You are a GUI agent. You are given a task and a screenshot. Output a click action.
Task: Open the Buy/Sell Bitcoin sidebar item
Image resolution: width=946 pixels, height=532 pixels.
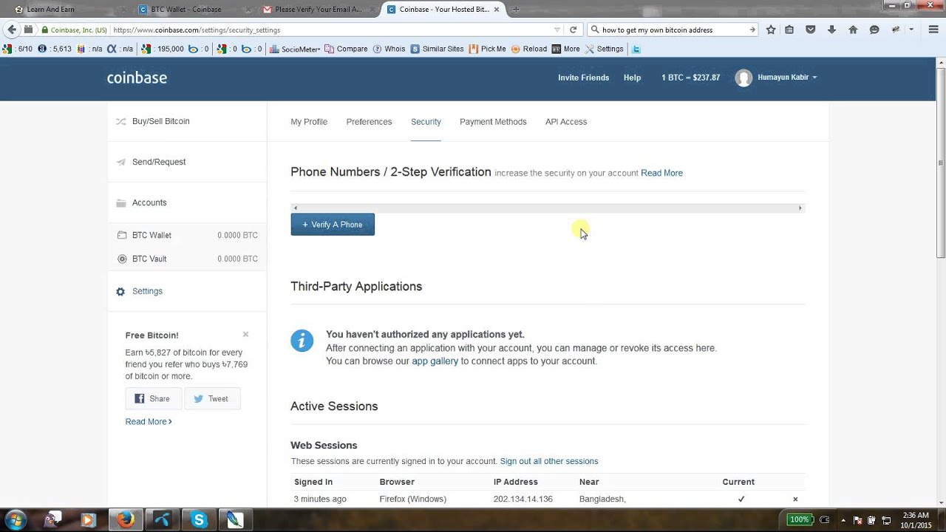coord(160,121)
